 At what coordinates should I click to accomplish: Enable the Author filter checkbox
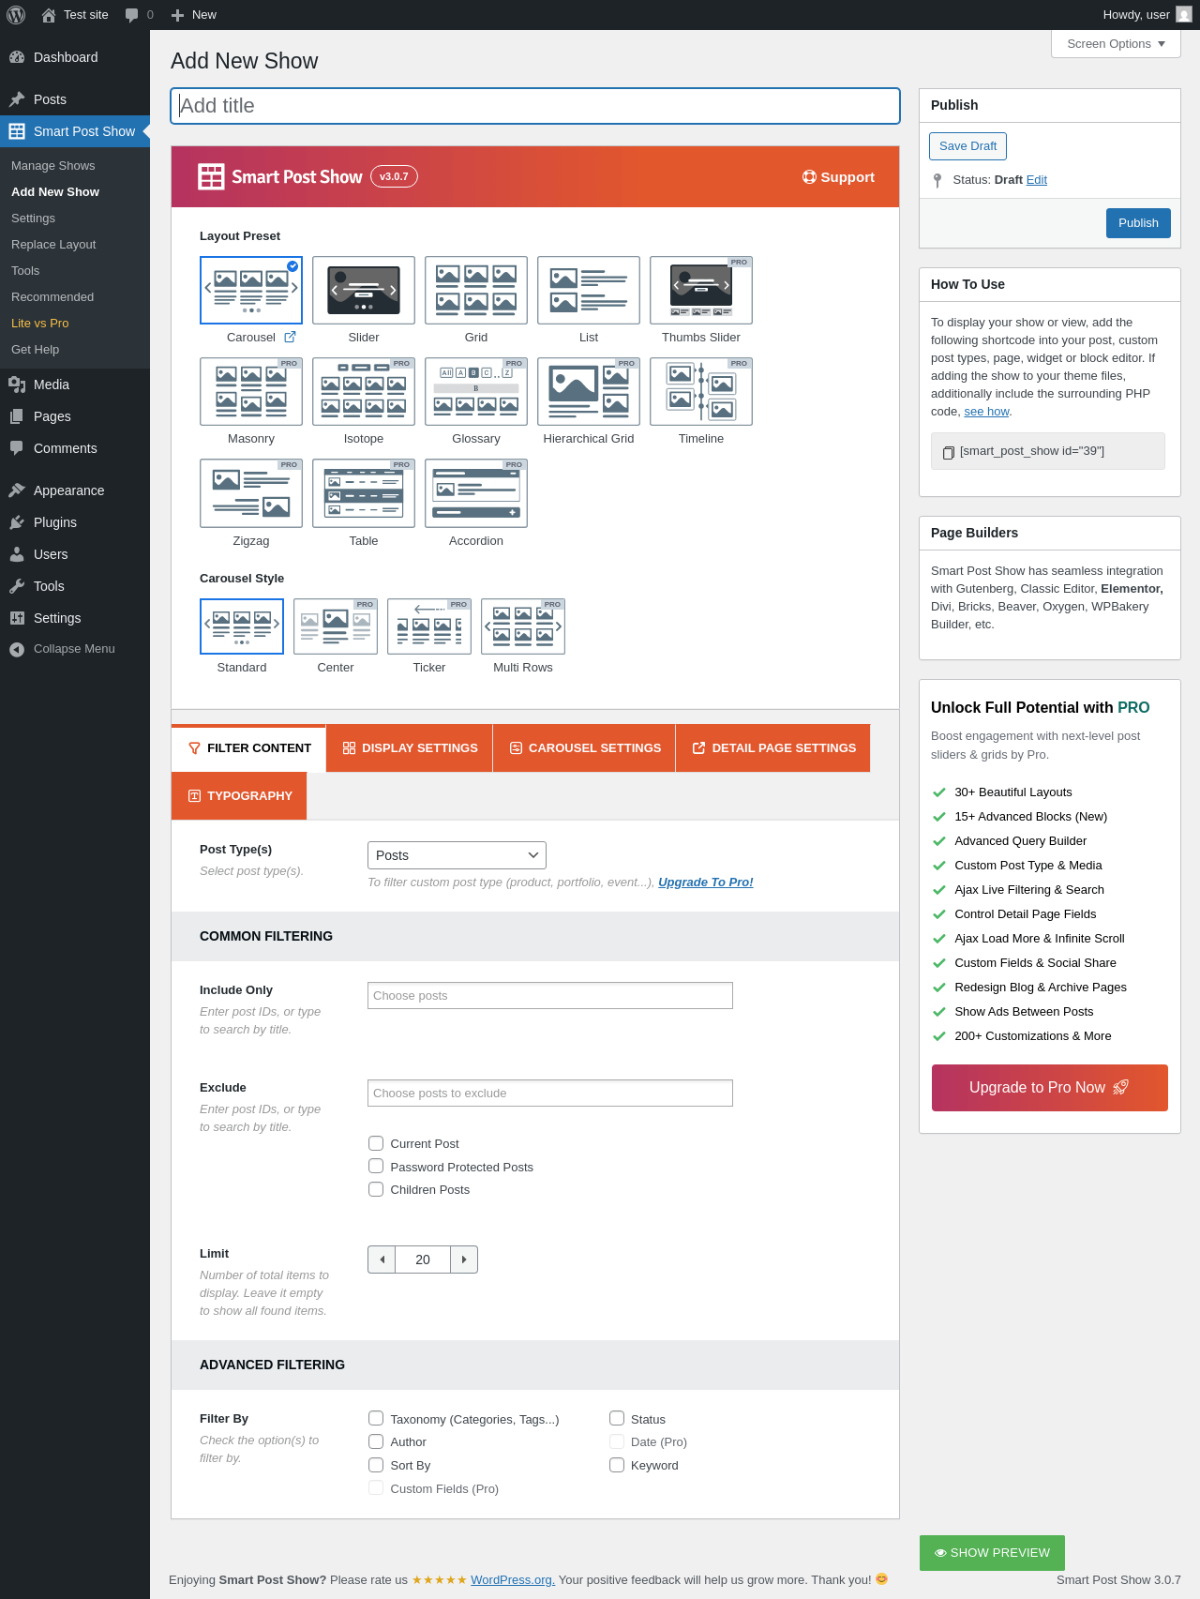click(x=376, y=1441)
